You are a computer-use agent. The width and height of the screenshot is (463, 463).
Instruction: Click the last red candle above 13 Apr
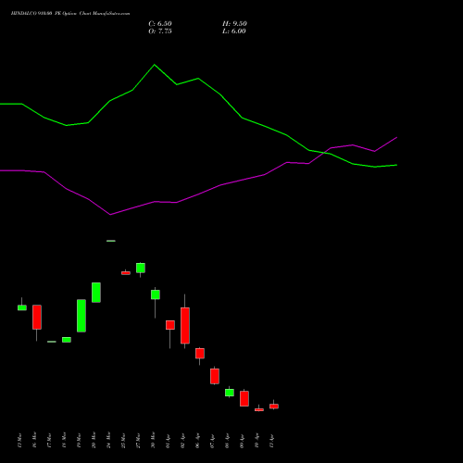point(274,407)
